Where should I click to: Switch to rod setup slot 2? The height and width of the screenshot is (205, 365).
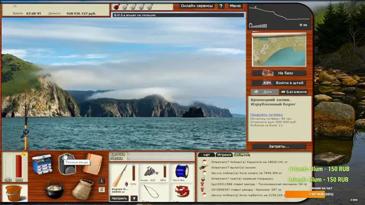pos(102,190)
